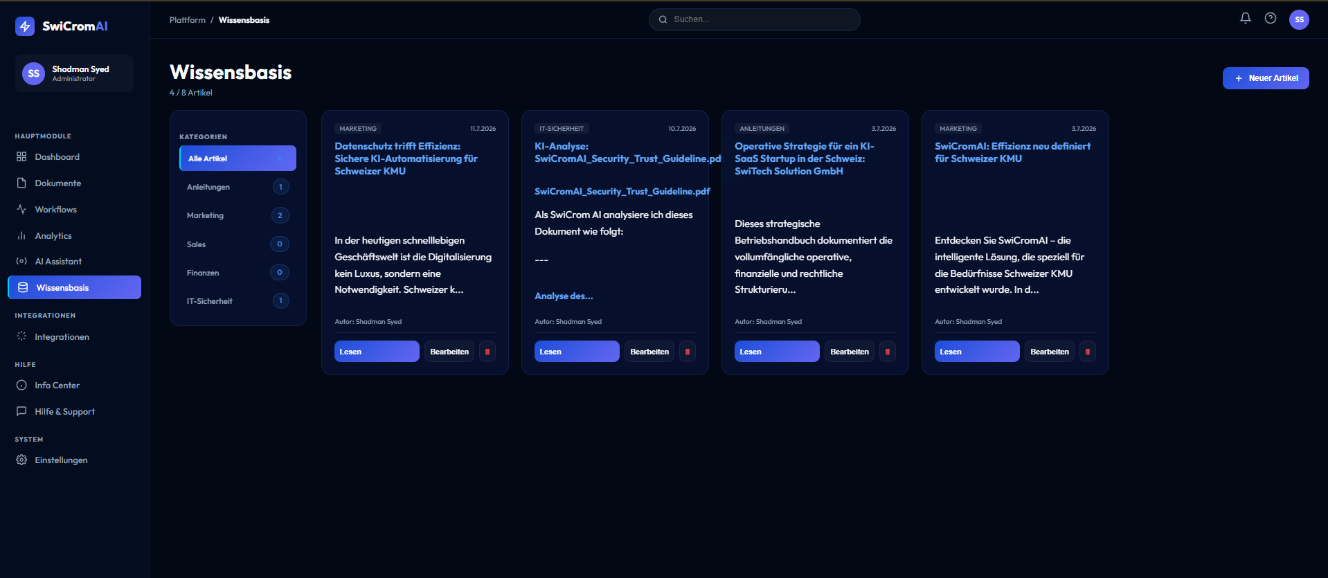The width and height of the screenshot is (1328, 578).
Task: Click the SwiCromAI_Security_Trust_Guideline.pdf subheading
Action: coord(622,191)
